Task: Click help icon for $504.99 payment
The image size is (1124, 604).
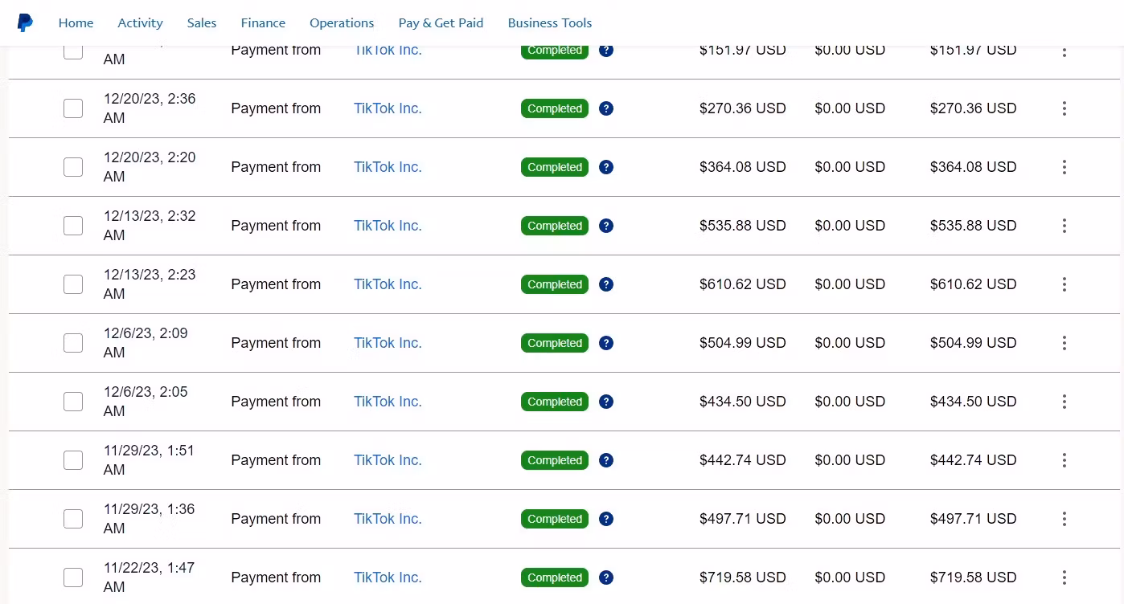Action: (x=606, y=343)
